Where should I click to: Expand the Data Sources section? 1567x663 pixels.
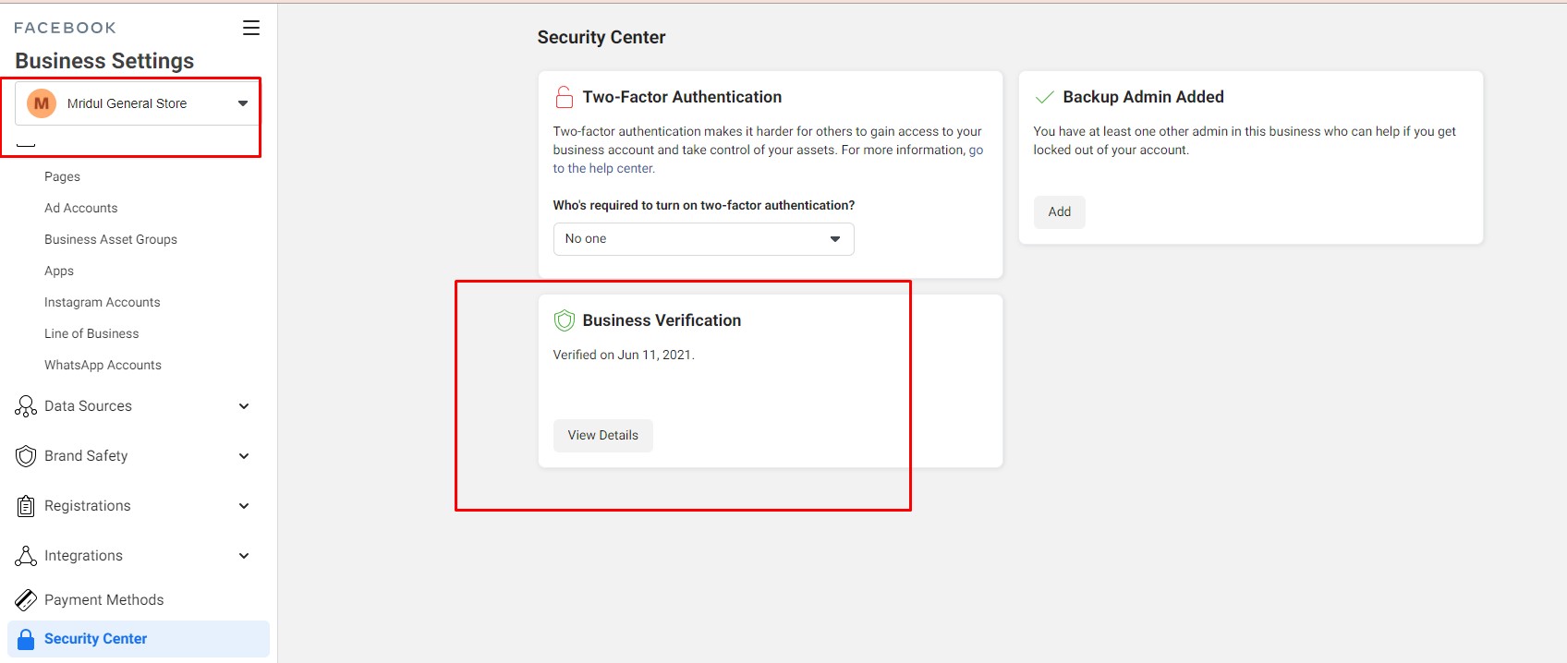[x=244, y=406]
